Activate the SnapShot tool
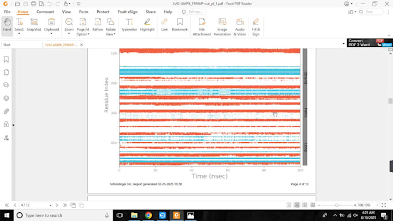Viewport: 393px width, 221px height. [x=34, y=25]
